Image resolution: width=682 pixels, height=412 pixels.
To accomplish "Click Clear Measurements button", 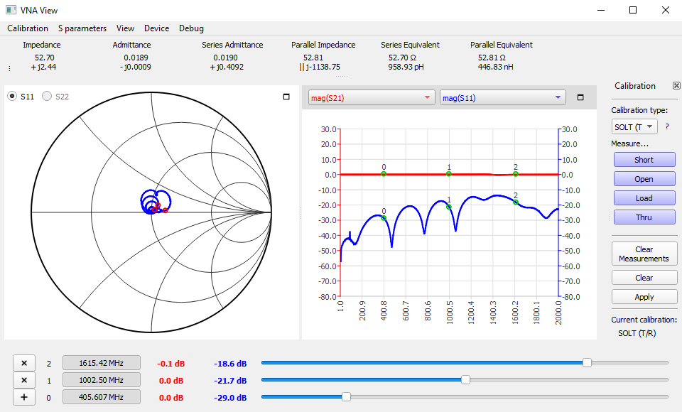I will coord(644,254).
